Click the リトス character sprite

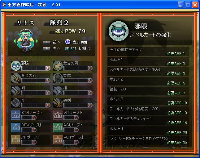click(x=26, y=41)
